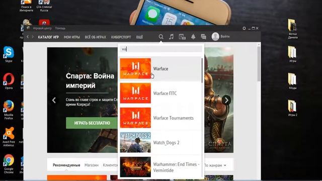
Task: Open Mozilla Firefox desktop shortcut
Action: point(9,110)
